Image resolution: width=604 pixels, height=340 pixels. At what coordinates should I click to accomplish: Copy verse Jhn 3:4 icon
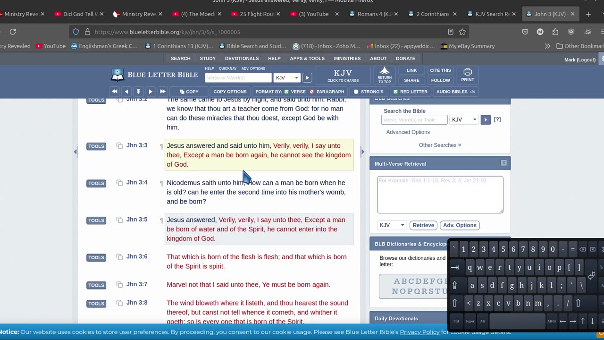click(119, 183)
